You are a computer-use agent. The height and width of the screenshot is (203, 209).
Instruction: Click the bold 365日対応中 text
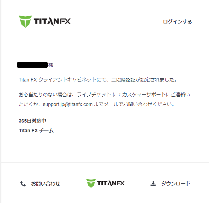point(33,121)
